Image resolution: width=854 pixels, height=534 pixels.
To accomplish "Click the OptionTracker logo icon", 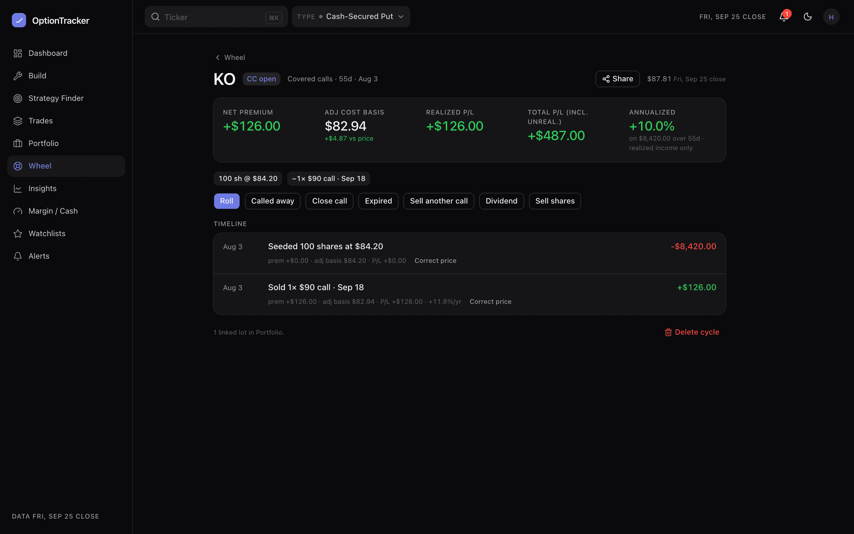I will point(19,20).
